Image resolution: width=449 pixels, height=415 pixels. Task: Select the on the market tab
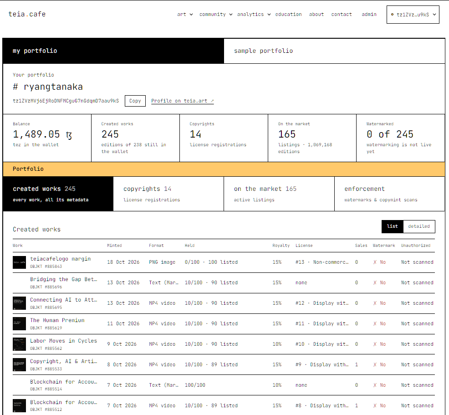(279, 194)
